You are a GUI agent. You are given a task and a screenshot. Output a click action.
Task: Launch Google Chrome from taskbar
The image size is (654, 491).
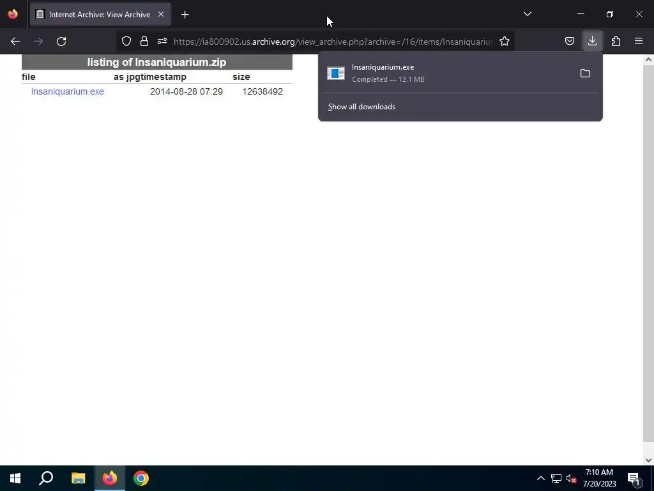click(141, 478)
